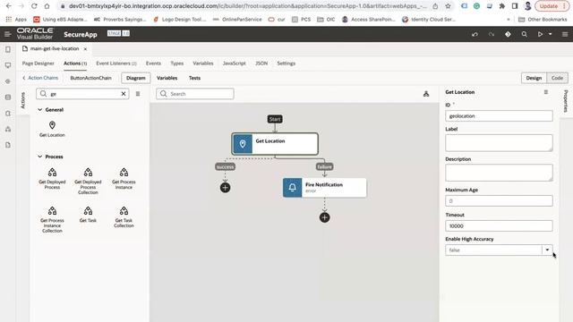Open the Business Objects icon in the left rail

pyautogui.click(x=8, y=97)
